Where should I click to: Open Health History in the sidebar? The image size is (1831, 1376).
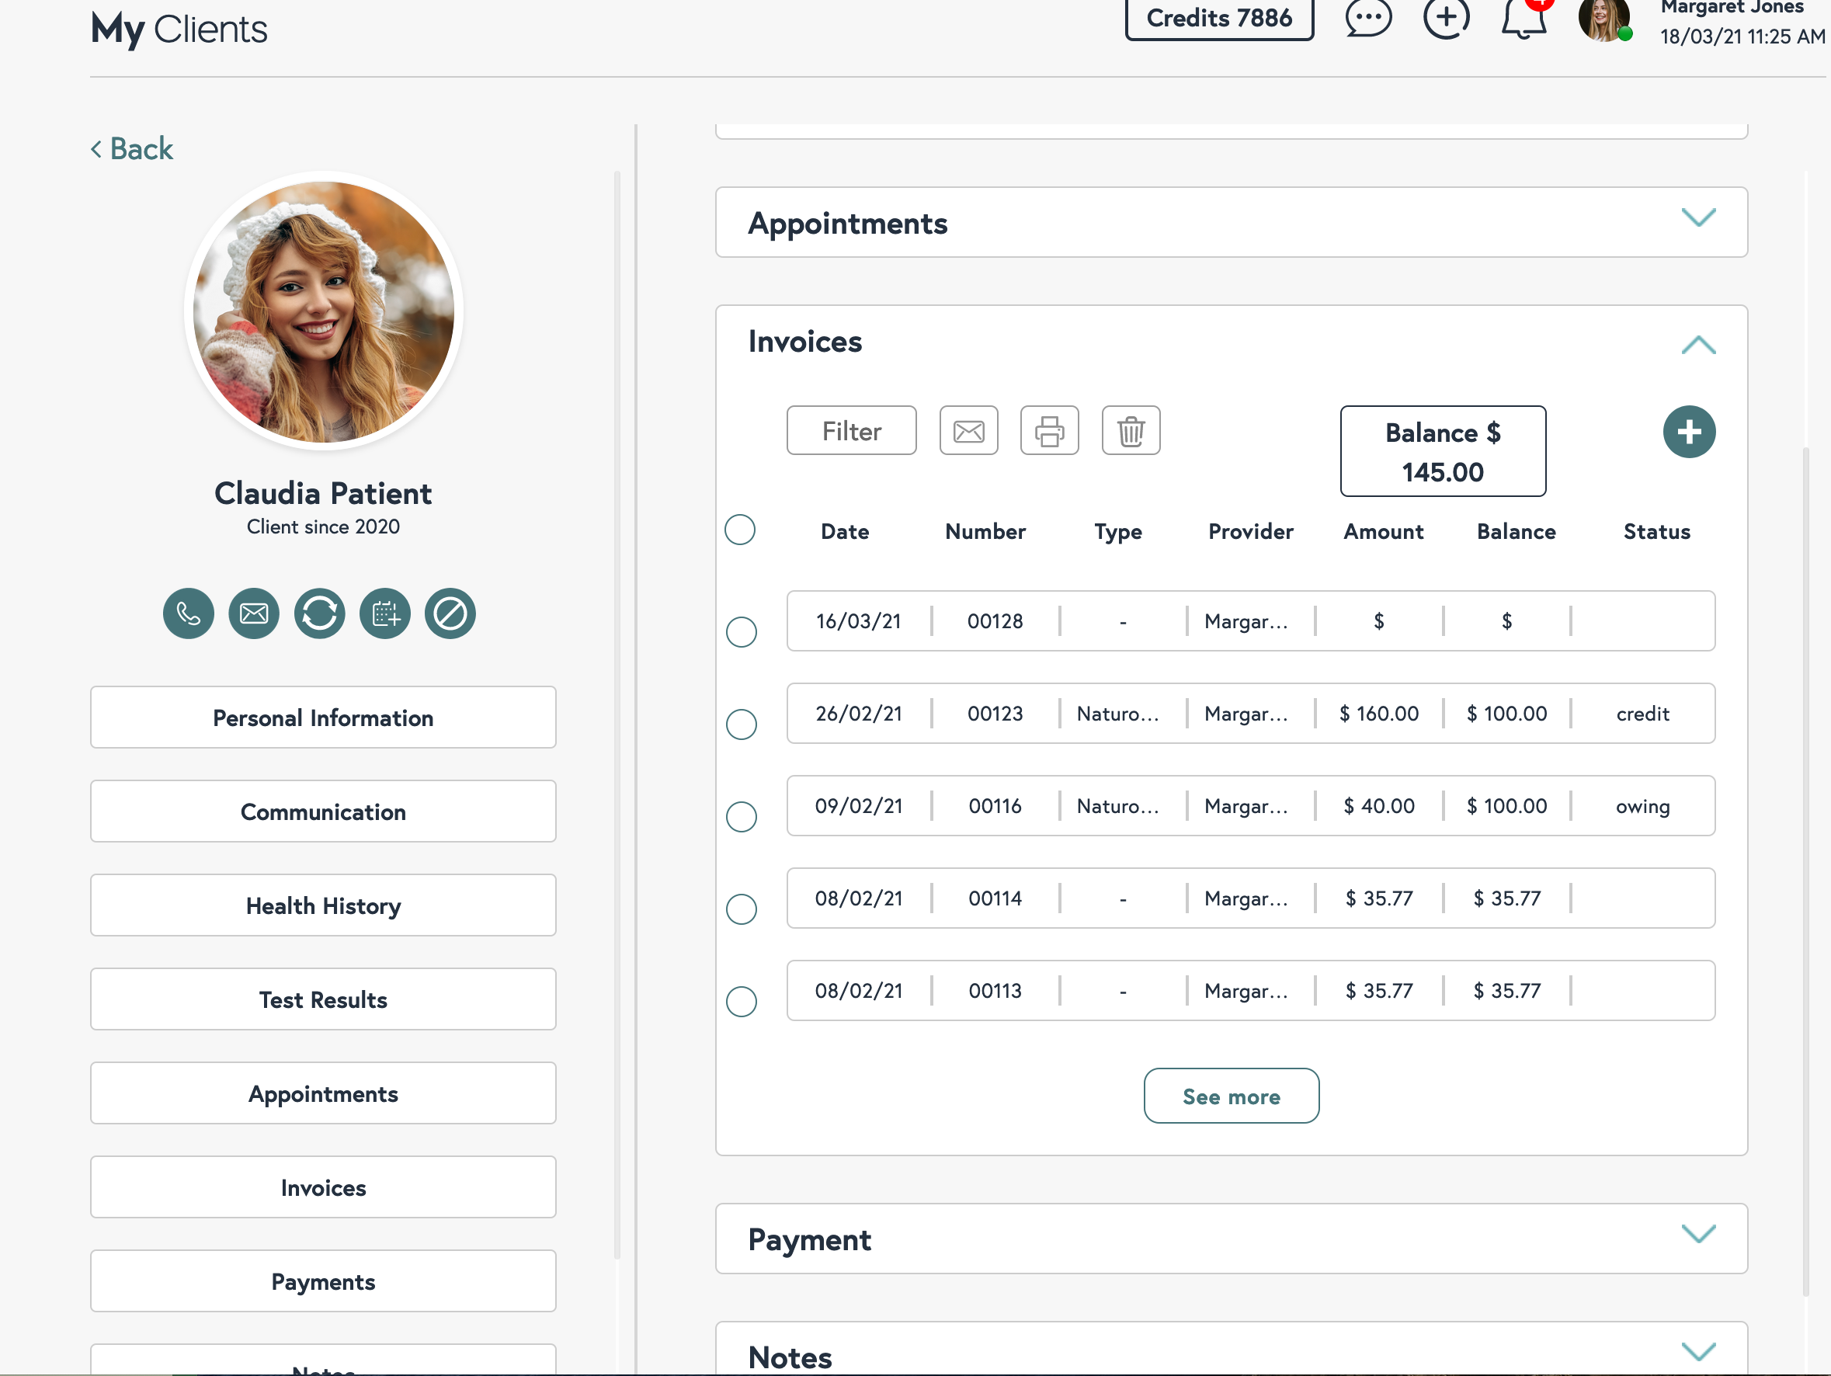click(x=323, y=905)
